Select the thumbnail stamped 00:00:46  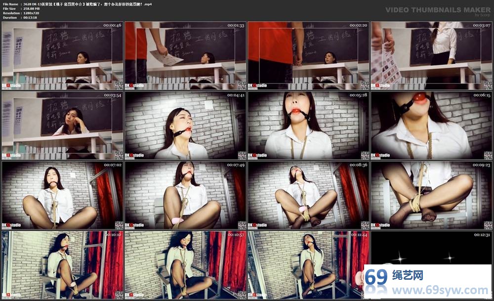pyautogui.click(x=62, y=56)
